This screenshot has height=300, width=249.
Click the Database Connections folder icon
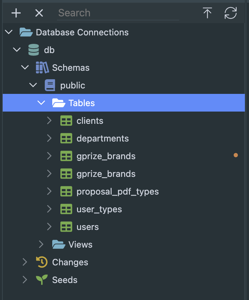(26, 32)
